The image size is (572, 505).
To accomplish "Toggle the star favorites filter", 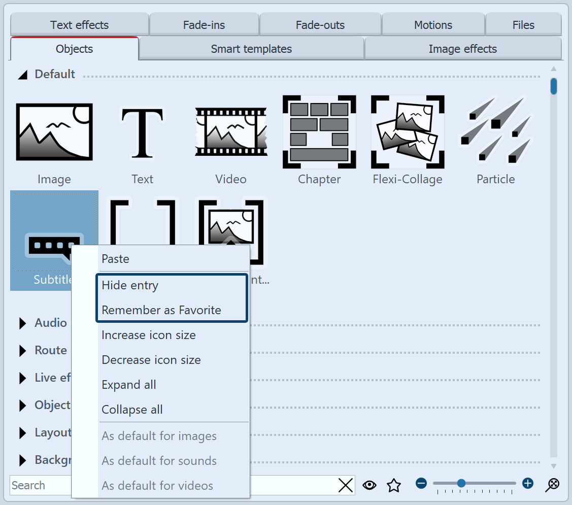I will (393, 485).
